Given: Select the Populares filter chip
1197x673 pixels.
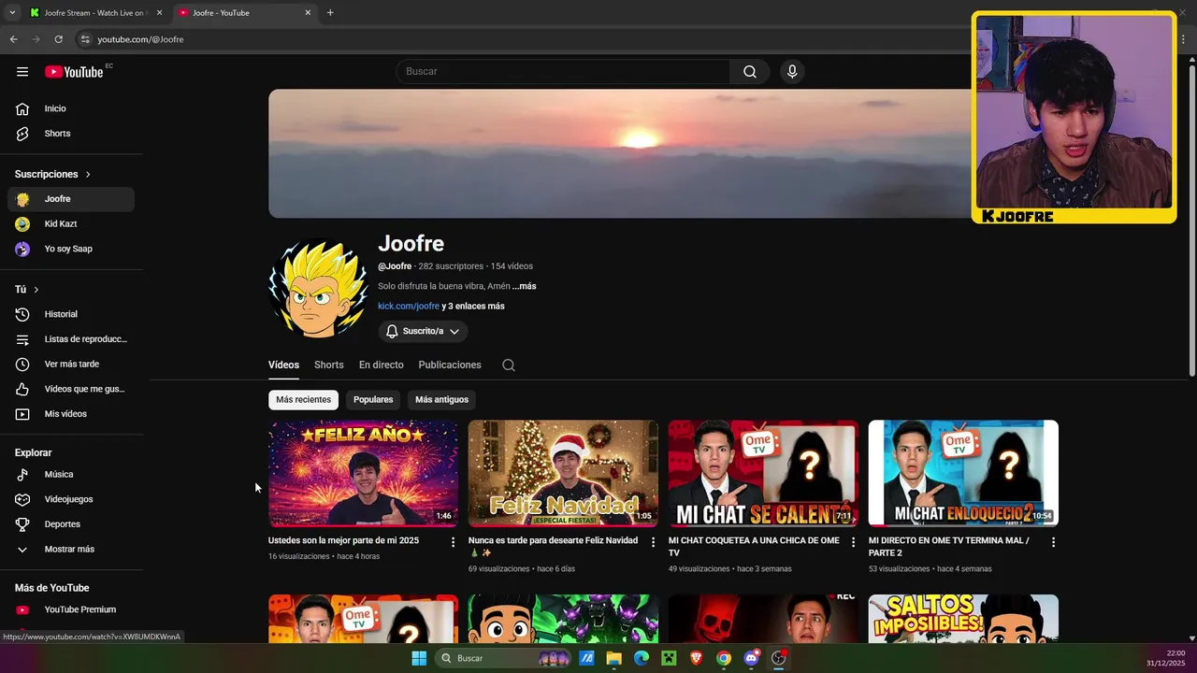Looking at the screenshot, I should (373, 400).
